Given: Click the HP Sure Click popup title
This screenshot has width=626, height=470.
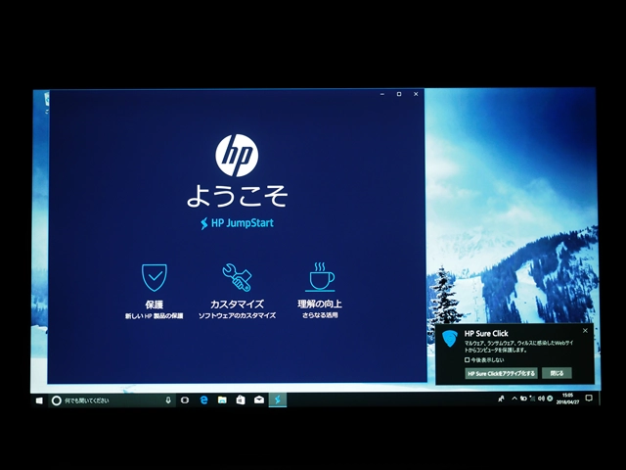Looking at the screenshot, I should (x=486, y=333).
